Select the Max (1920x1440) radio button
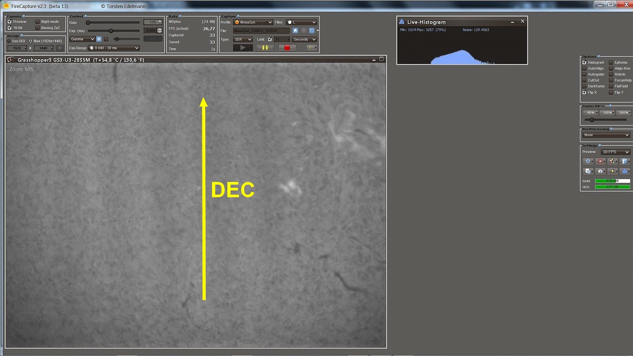633x356 pixels. 30,41
